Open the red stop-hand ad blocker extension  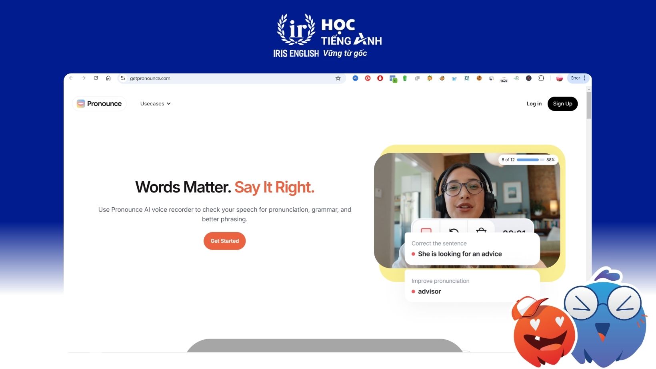[380, 78]
